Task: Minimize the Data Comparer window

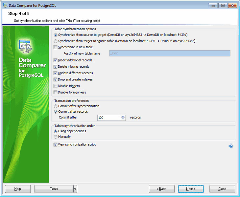Action: pos(213,6)
